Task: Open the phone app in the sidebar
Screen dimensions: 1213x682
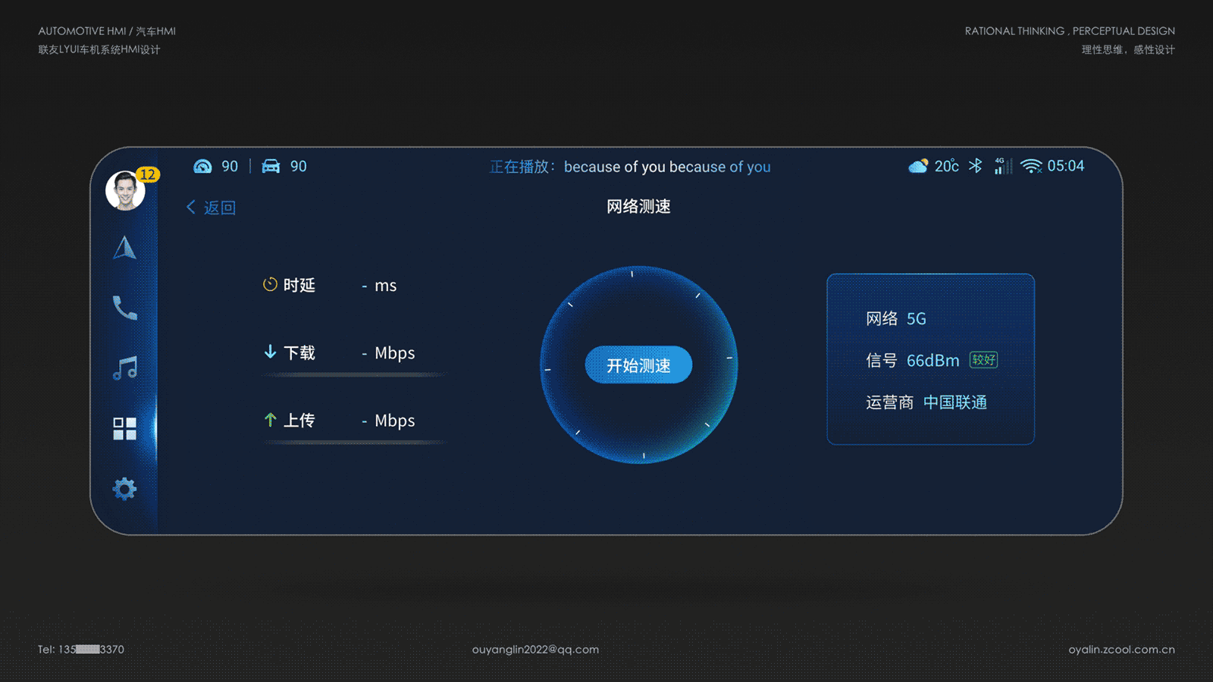Action: pos(125,308)
